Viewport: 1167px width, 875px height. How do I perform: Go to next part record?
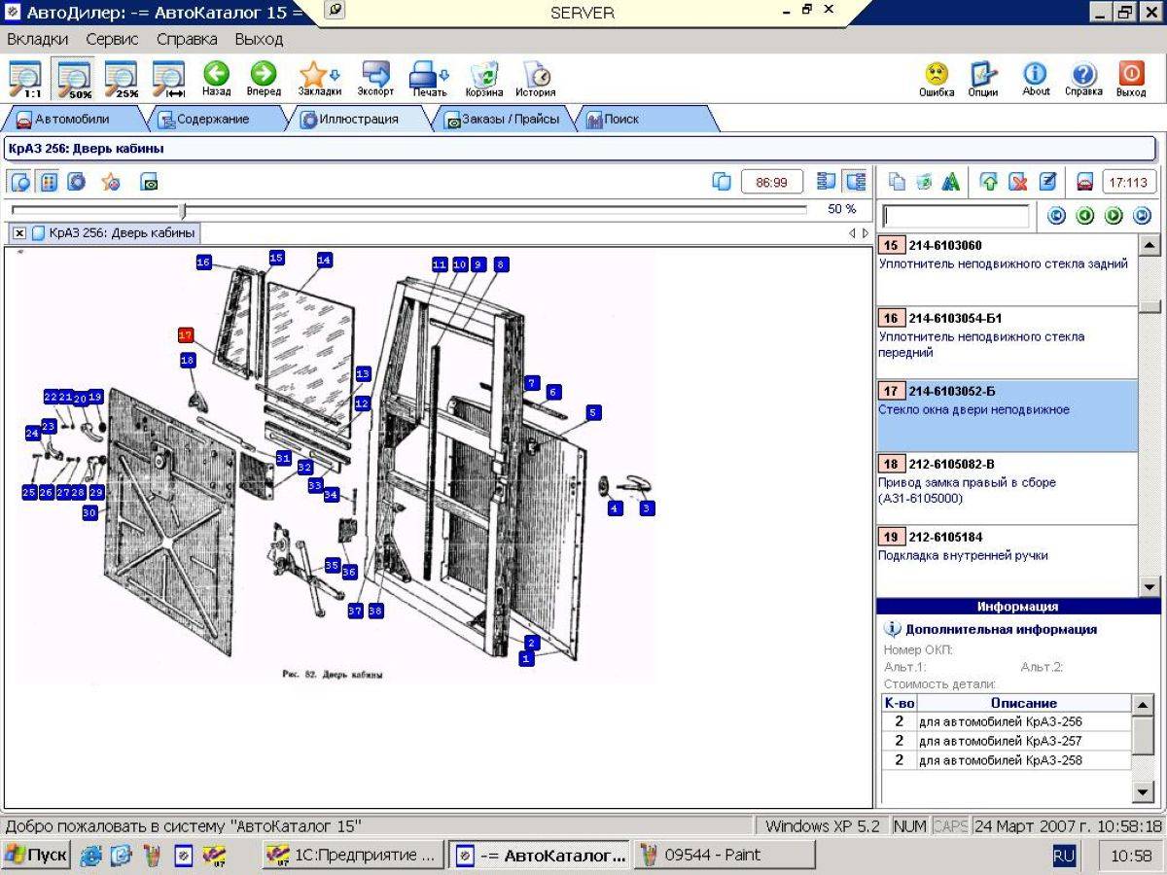click(1114, 216)
